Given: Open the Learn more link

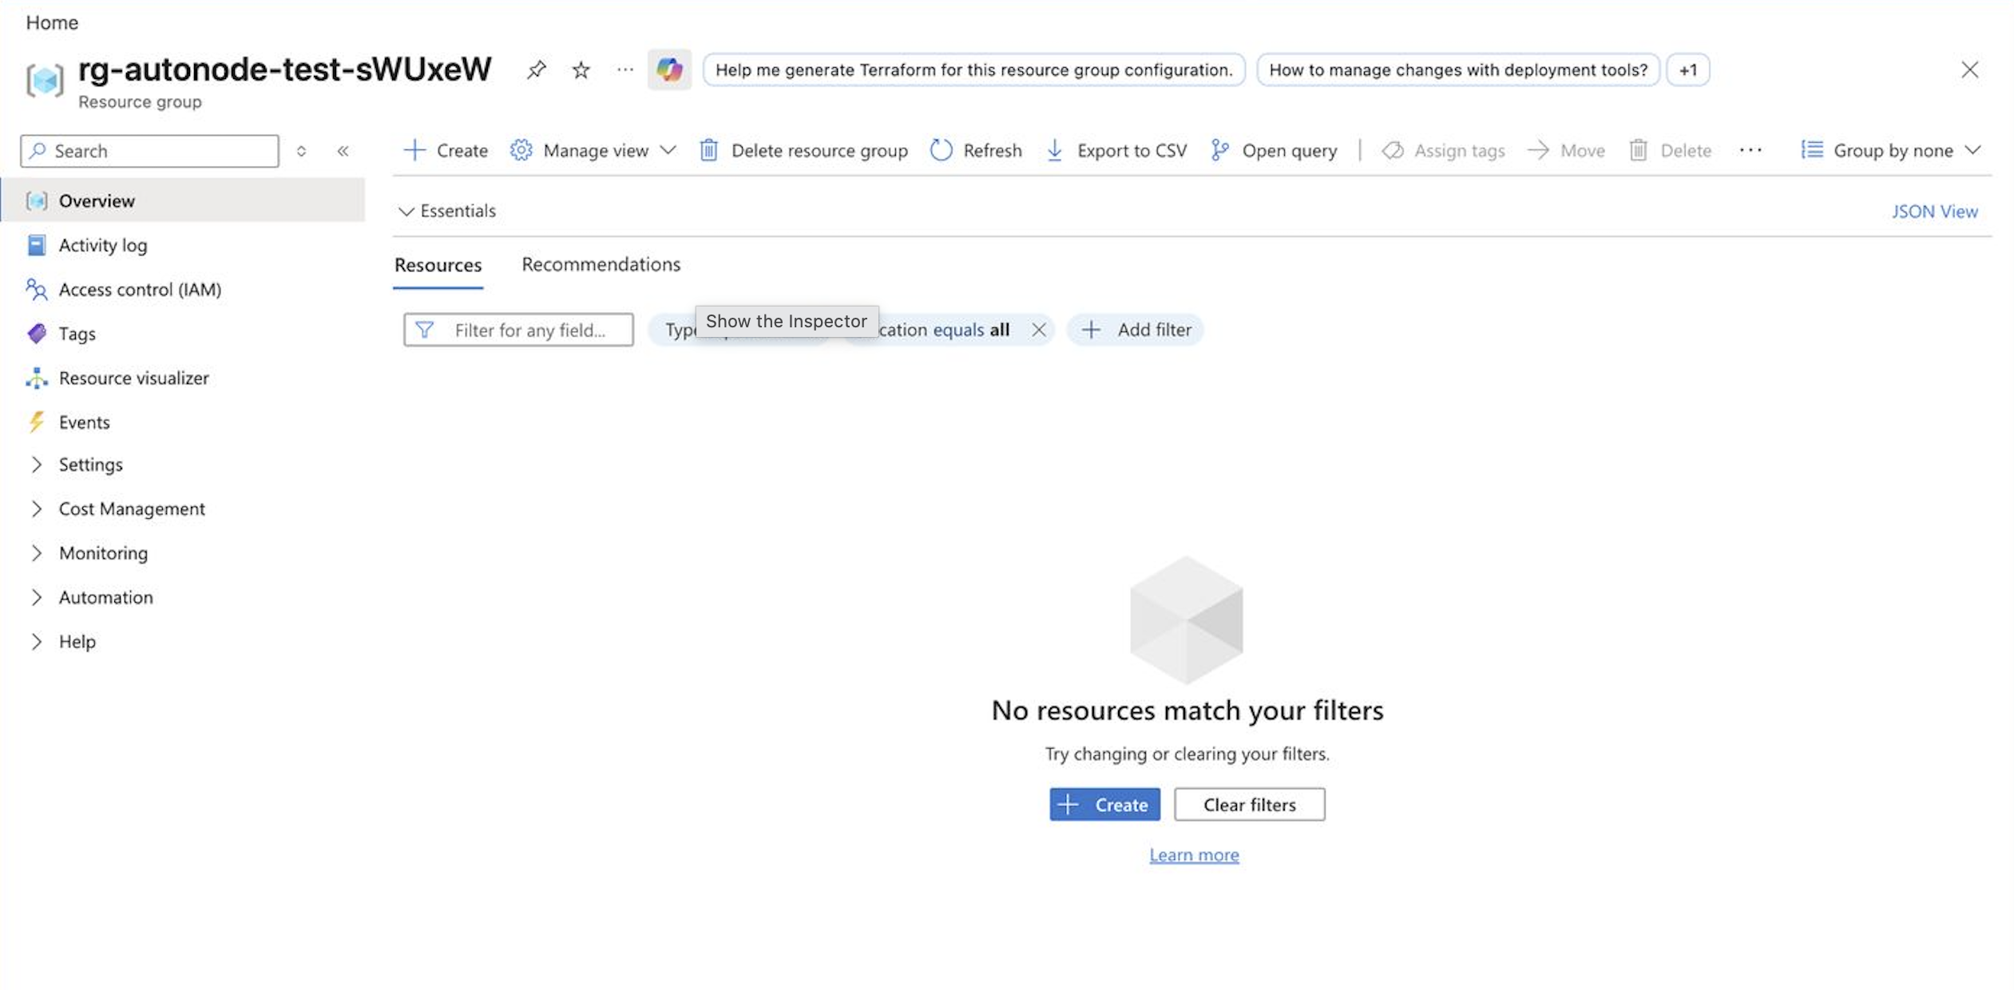Looking at the screenshot, I should 1194,855.
